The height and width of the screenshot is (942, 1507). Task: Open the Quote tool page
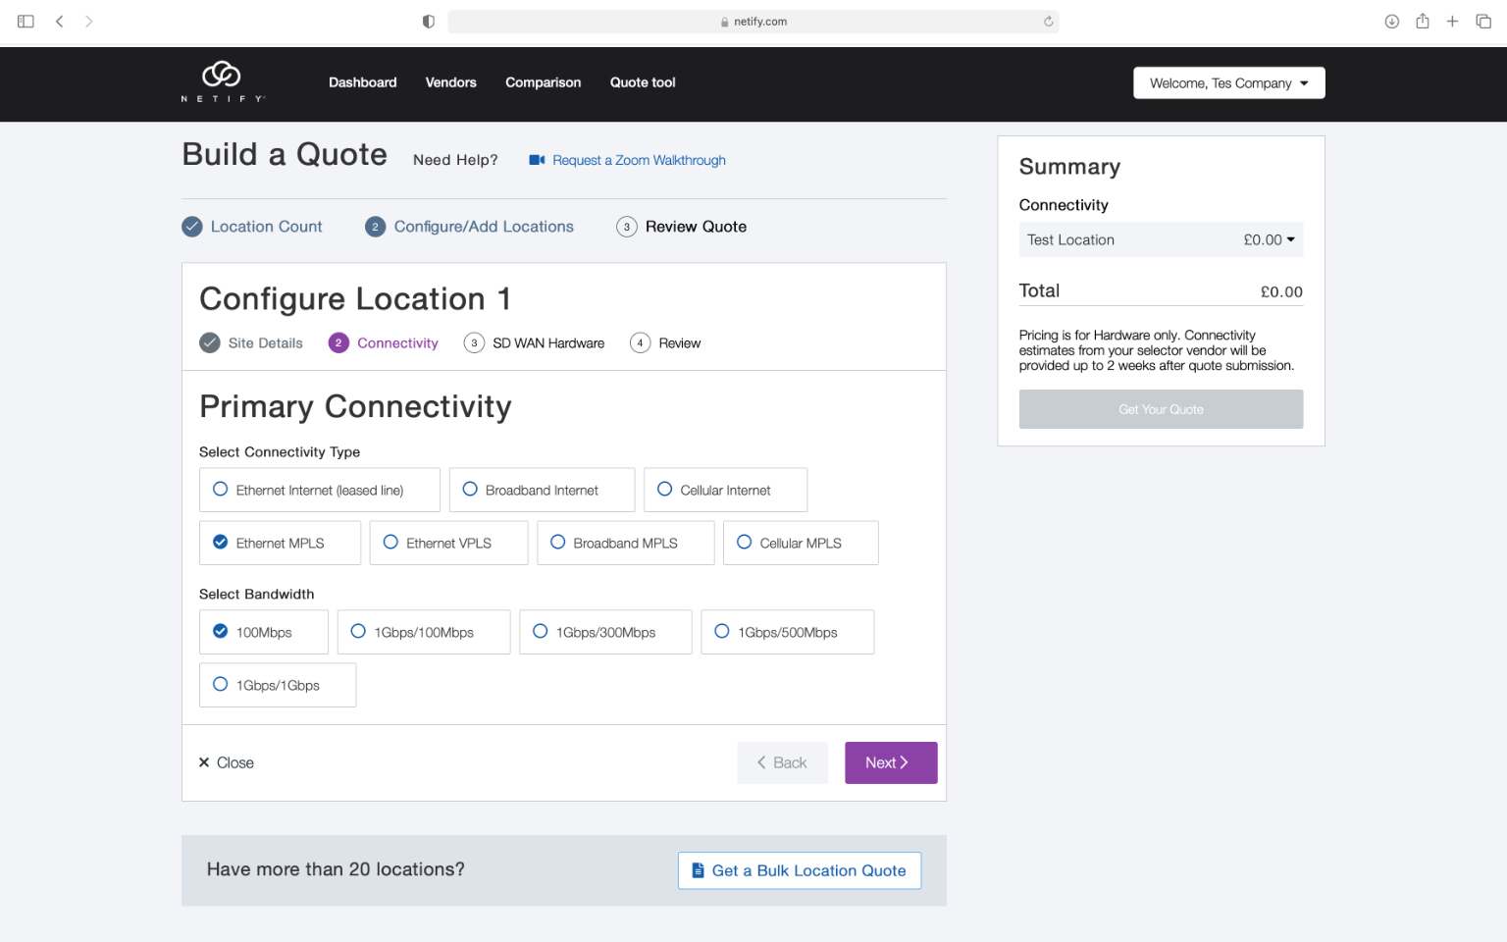click(x=643, y=82)
